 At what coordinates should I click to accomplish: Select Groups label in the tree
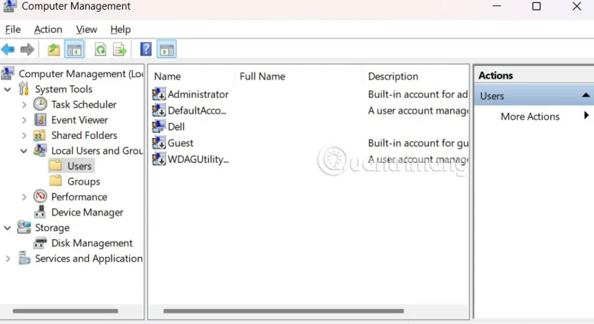tap(84, 181)
